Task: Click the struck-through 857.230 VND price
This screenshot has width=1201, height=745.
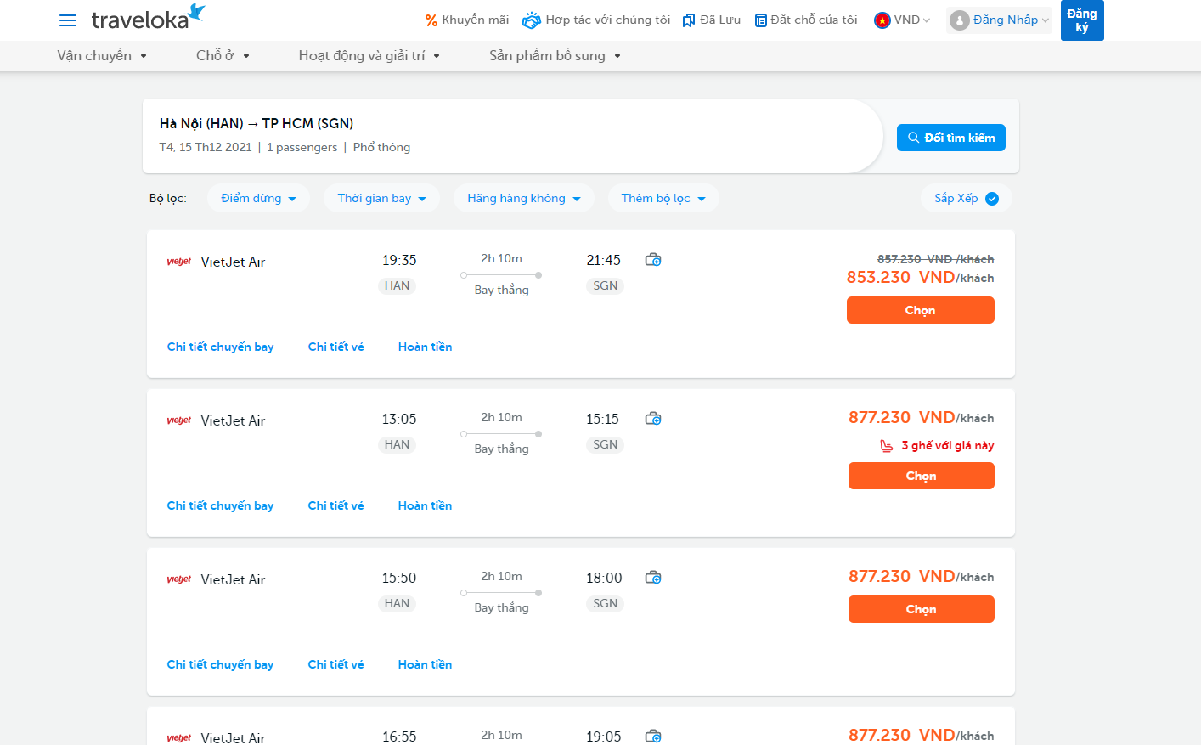Action: click(x=935, y=259)
